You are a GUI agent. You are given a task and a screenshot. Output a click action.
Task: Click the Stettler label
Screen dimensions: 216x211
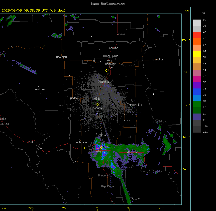[159, 59]
